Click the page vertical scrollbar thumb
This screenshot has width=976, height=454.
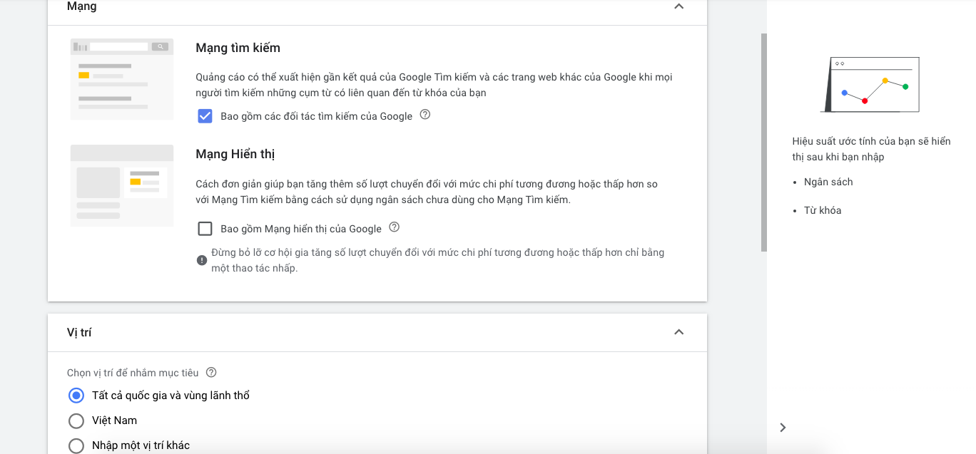(763, 143)
